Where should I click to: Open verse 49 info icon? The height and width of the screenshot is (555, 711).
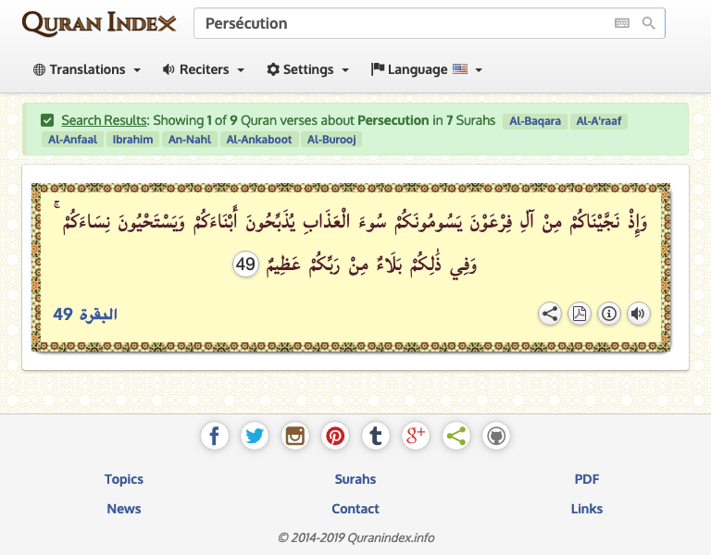pos(609,314)
